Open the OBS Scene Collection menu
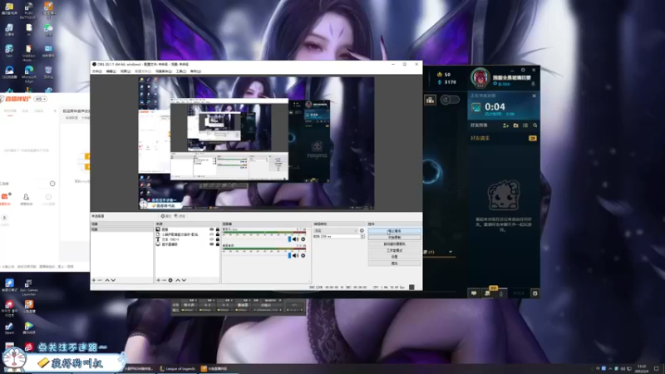Screen dimensions: 665x374 (163, 71)
